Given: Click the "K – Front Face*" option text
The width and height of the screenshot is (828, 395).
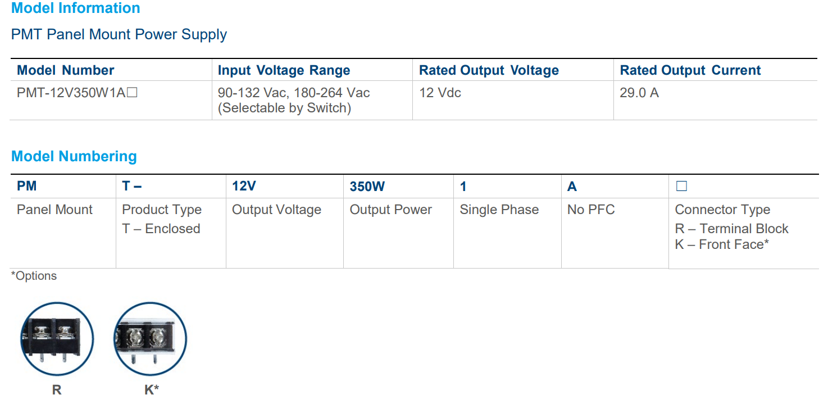Looking at the screenshot, I should 722,244.
